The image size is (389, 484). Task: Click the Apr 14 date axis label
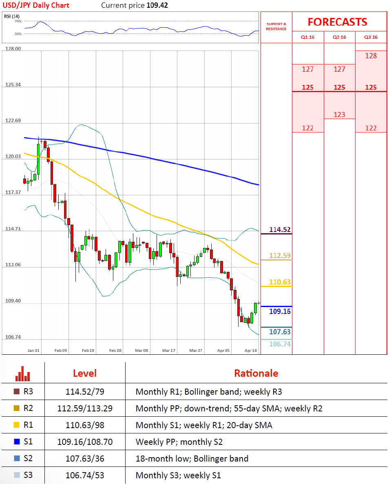250,350
